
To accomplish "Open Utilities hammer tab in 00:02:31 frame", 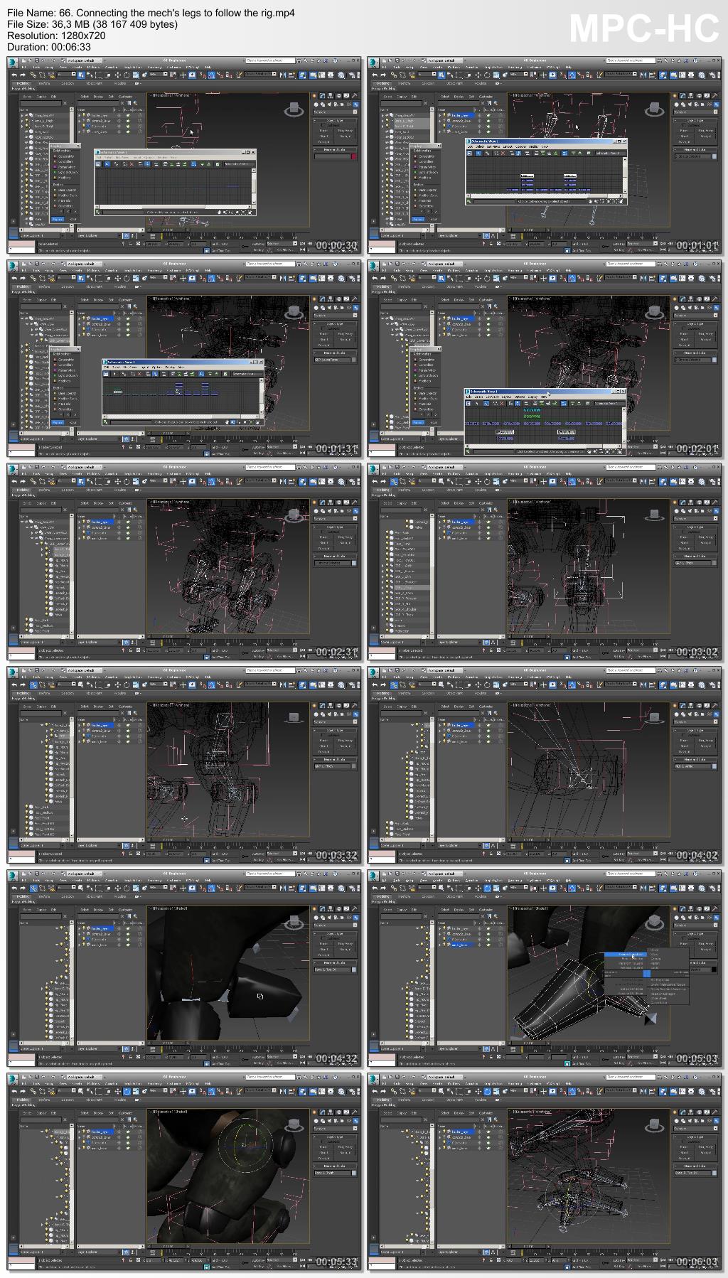I will point(354,503).
